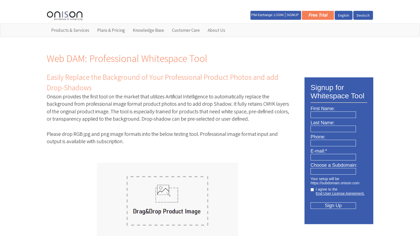Focus the Last Name field
This screenshot has height=236, width=420.
click(333, 129)
